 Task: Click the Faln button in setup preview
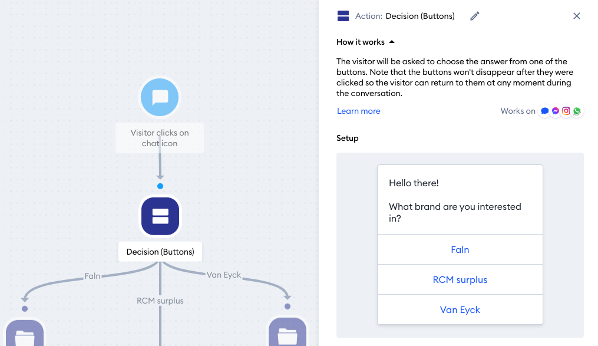coord(460,250)
